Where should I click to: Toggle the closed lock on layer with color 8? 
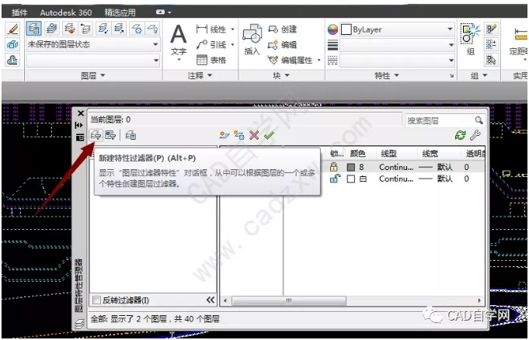point(334,167)
